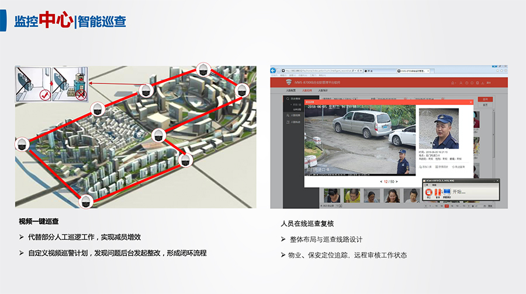Click the bottom dome camera on patrol route
Screen dimensions: 526x294
tap(85, 201)
